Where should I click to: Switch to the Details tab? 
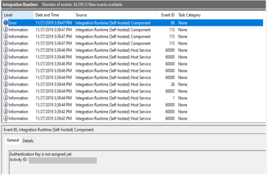(x=28, y=141)
